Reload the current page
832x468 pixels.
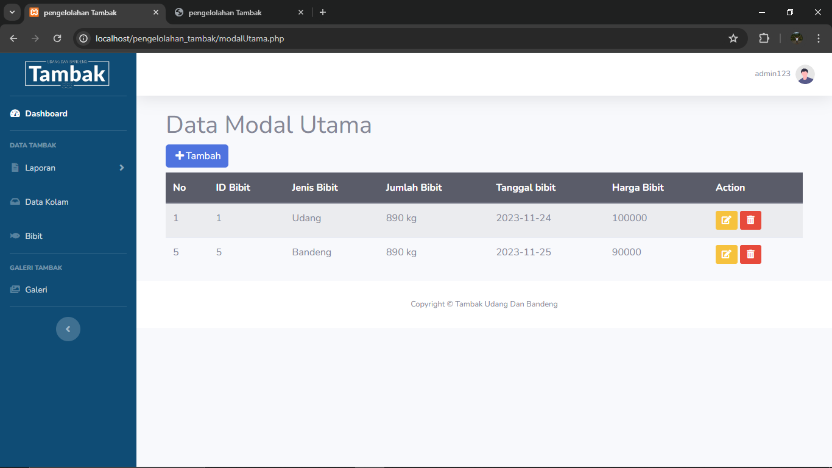click(x=57, y=38)
